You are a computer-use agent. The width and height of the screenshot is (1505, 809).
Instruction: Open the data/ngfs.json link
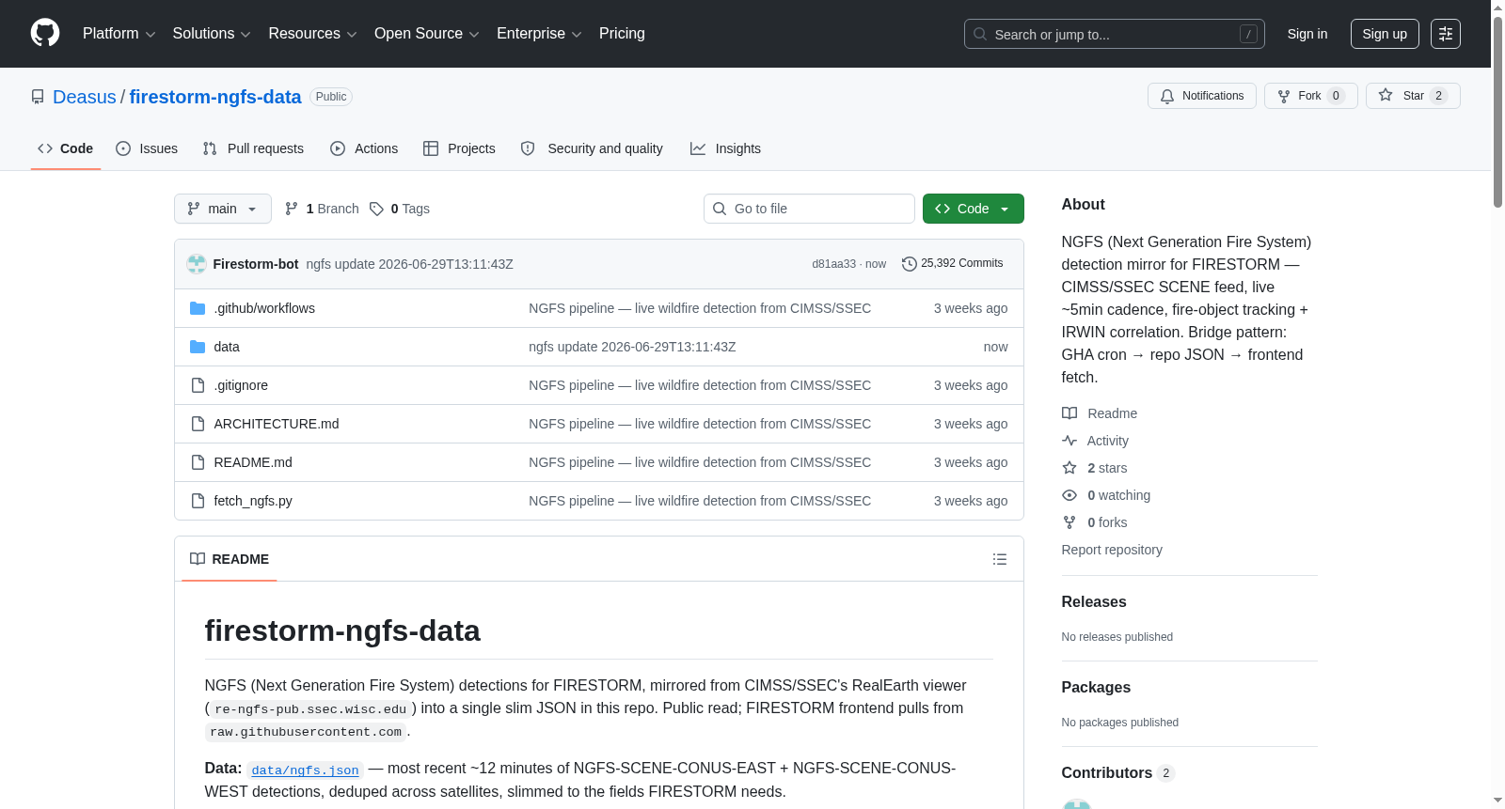[x=306, y=770]
